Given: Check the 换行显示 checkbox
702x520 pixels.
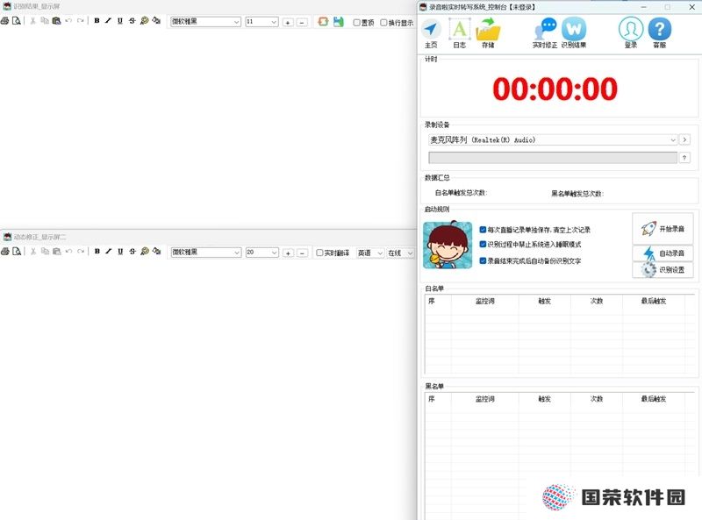Looking at the screenshot, I should coord(383,23).
